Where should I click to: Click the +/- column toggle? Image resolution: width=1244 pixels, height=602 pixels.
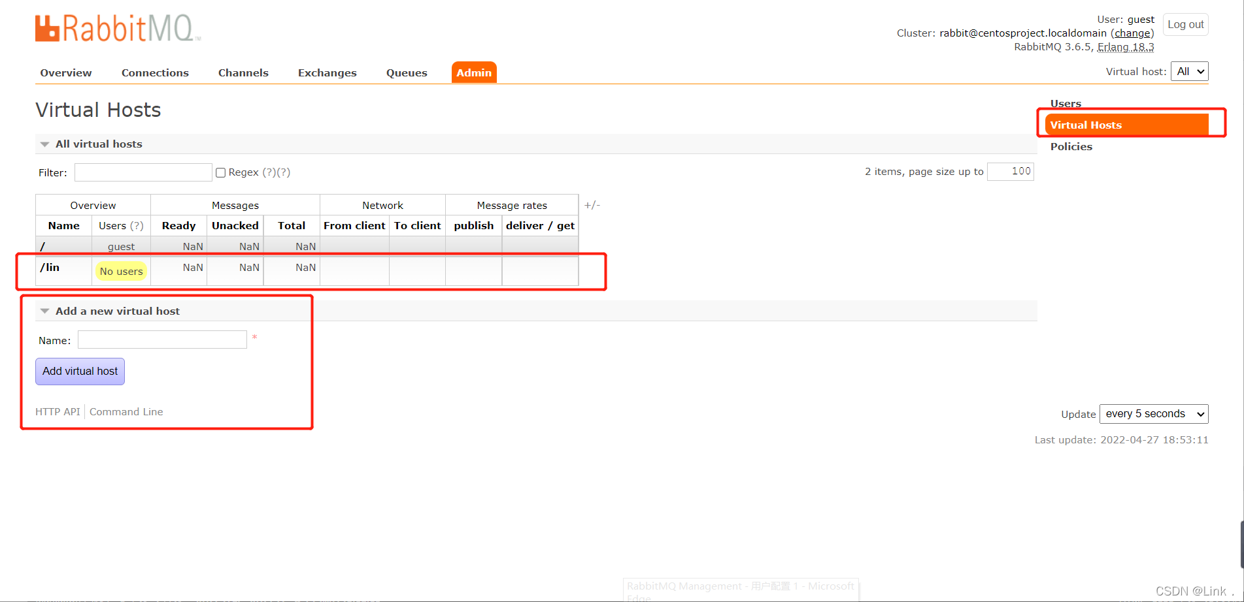point(592,205)
